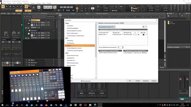The image size is (191, 107).
Task: Click the OK button in settings dialog
Action: (x=130, y=81)
